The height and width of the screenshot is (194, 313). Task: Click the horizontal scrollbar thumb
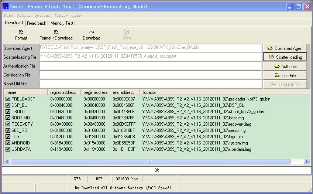click(x=151, y=161)
